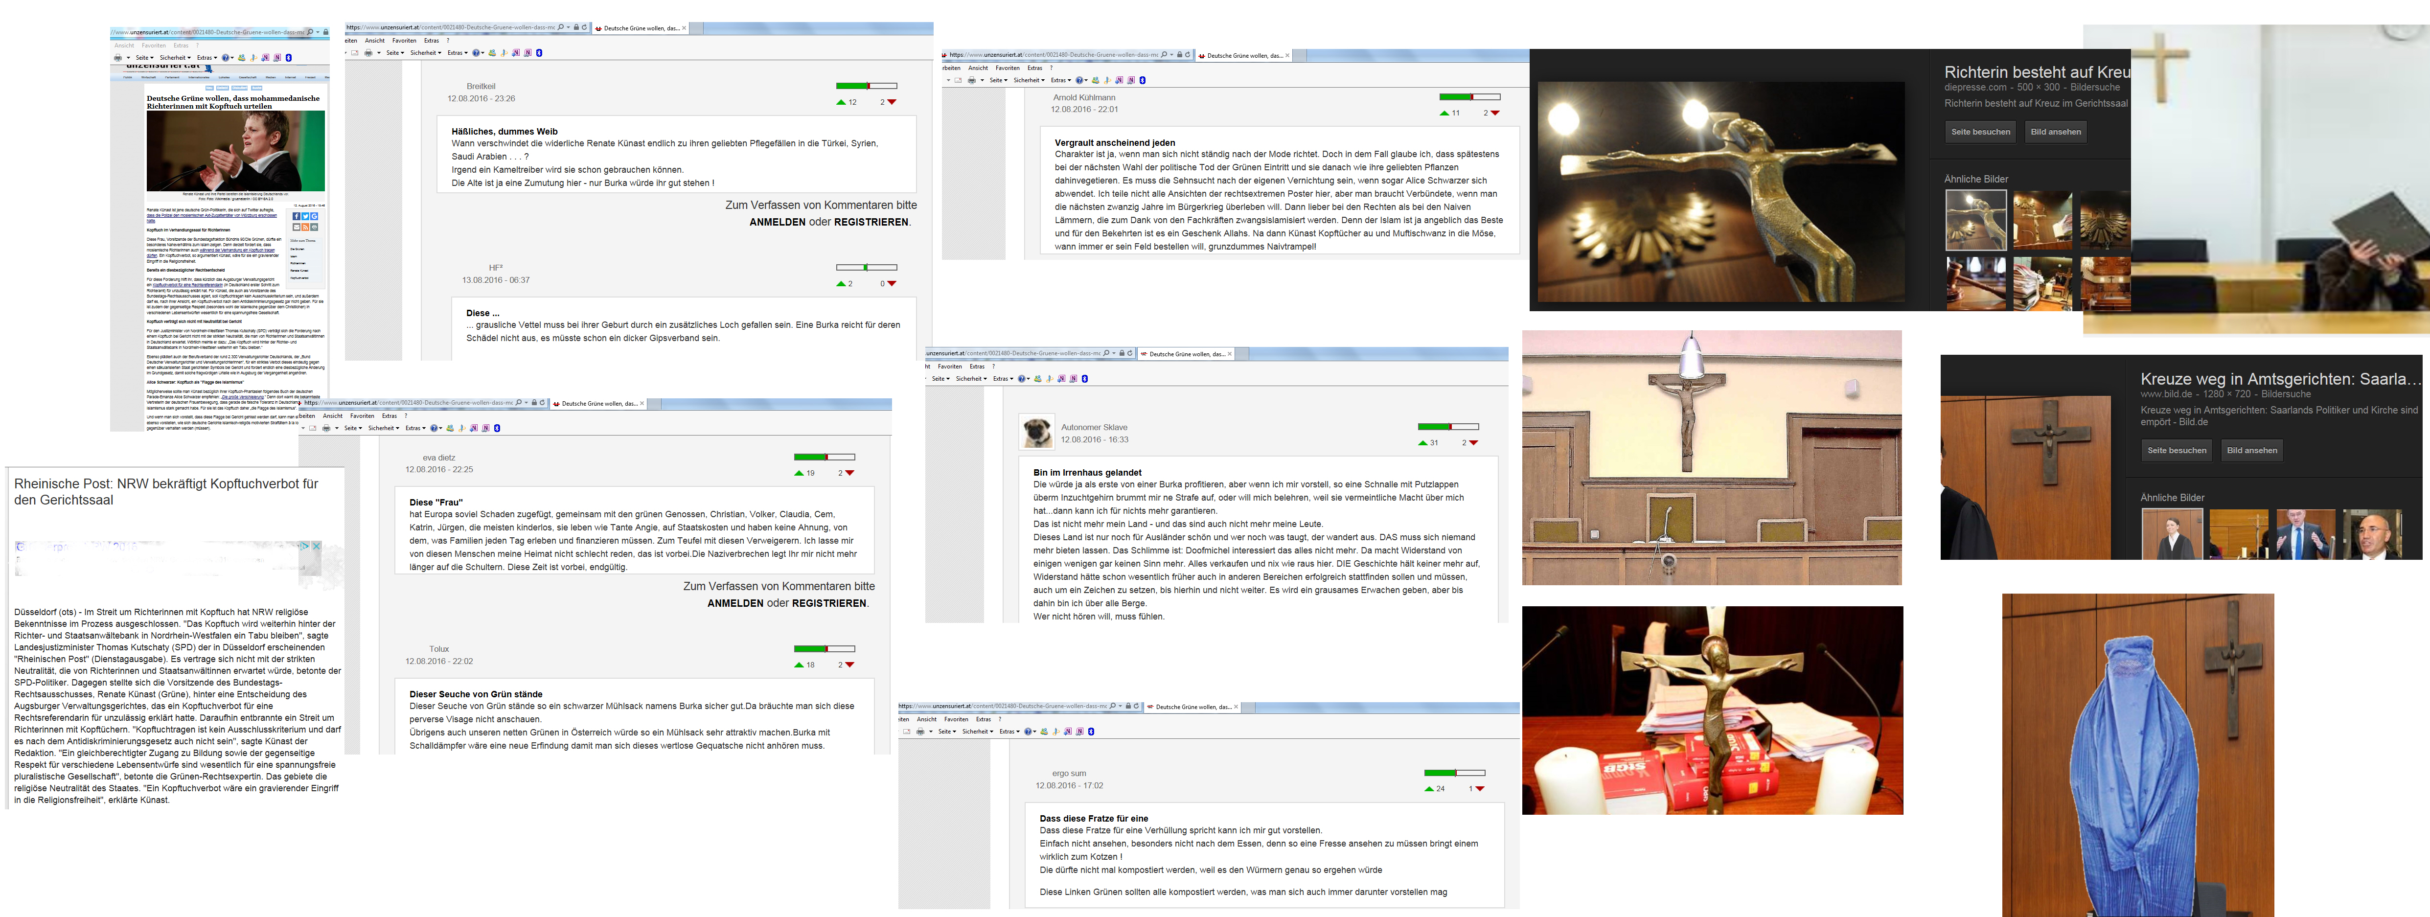2430x917 pixels.
Task: Open Extras toolbar dropdown above ergo sum comment
Action: tap(1008, 731)
